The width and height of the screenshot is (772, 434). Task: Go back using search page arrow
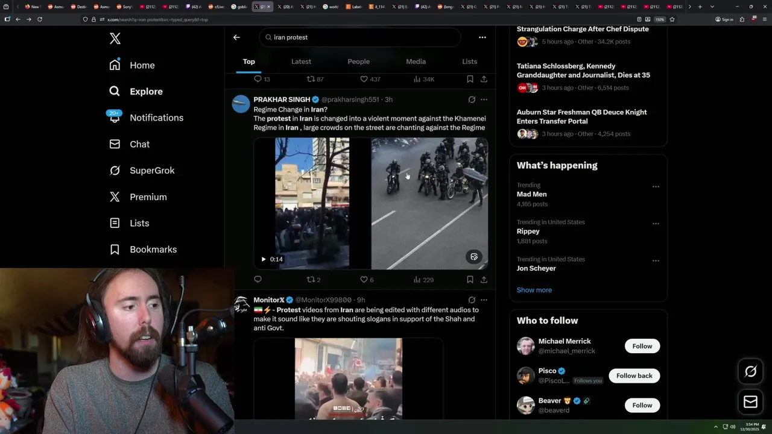coord(236,37)
